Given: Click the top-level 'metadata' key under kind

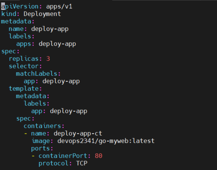Looking at the screenshot, I should point(16,21).
